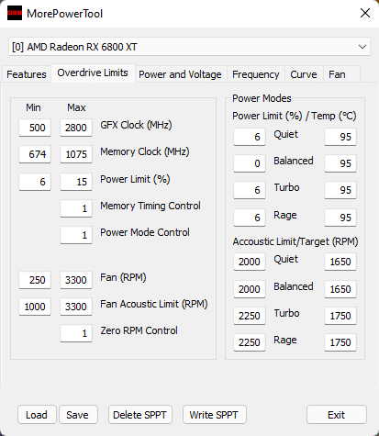Edit Quiet temperature field 95
The width and height of the screenshot is (379, 436).
point(340,137)
